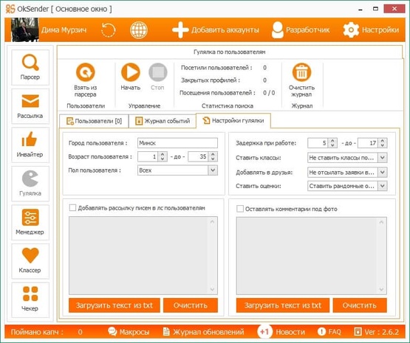Click the Гулялка по пользователям header tab
410x343 pixels.
click(x=229, y=52)
